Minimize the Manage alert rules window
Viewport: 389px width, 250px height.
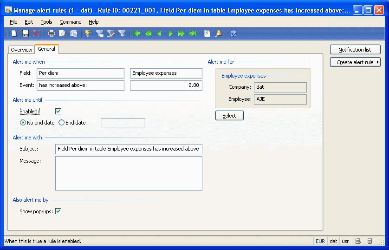pyautogui.click(x=357, y=10)
